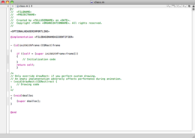195x138 pixels.
Task: Toggle the file lock icon
Action: tap(193, 6)
